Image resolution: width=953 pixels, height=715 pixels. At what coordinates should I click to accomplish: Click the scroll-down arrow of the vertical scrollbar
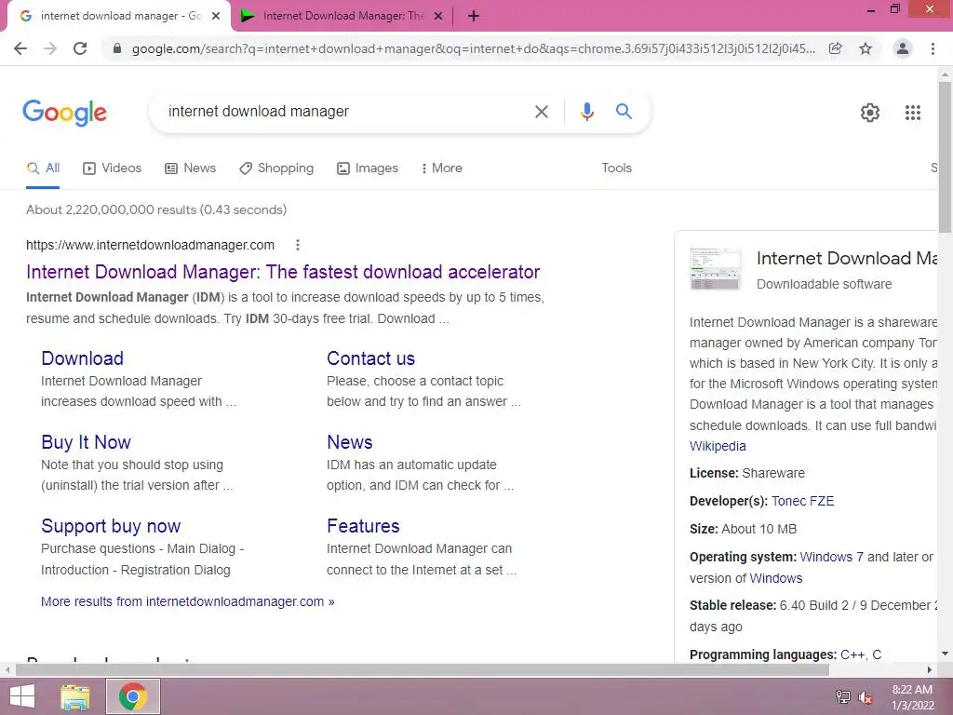[x=945, y=654]
